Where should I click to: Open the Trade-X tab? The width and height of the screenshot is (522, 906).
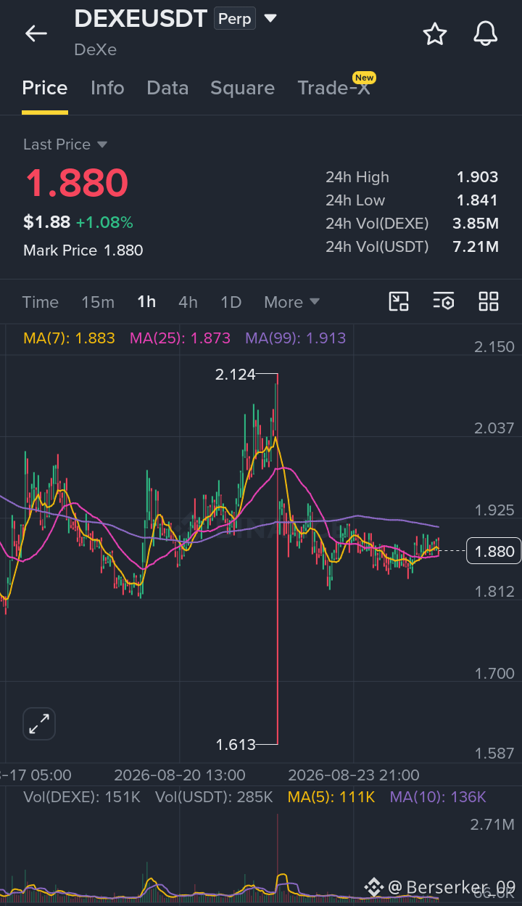click(333, 89)
